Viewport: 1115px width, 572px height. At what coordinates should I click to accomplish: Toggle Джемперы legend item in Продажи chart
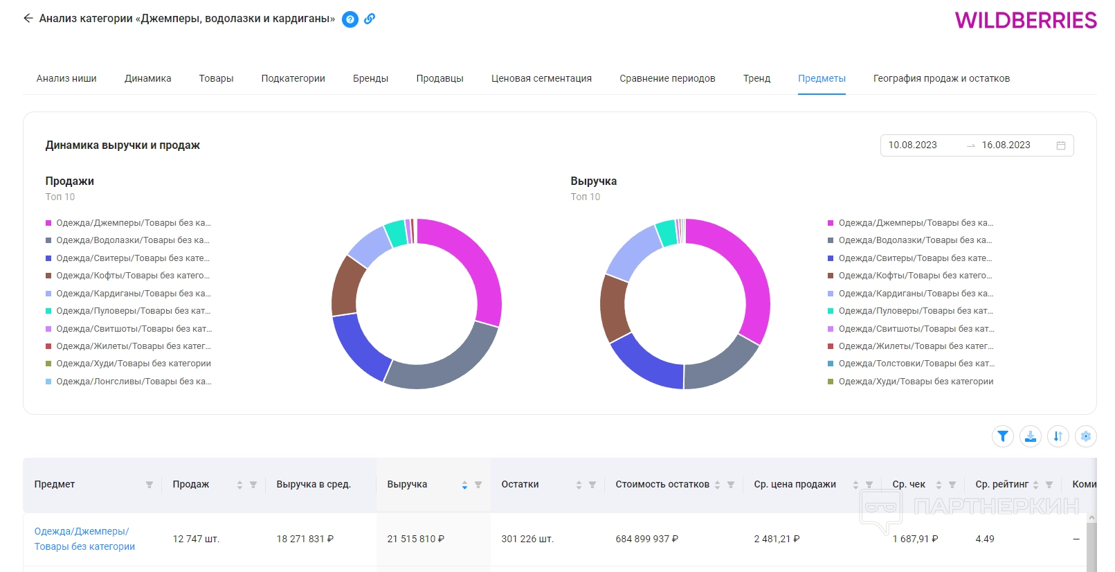click(133, 223)
